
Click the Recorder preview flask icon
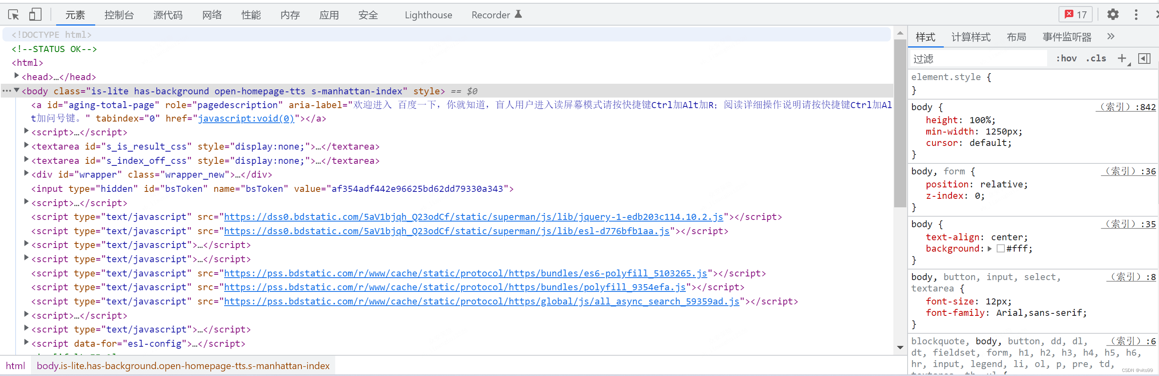pos(518,14)
